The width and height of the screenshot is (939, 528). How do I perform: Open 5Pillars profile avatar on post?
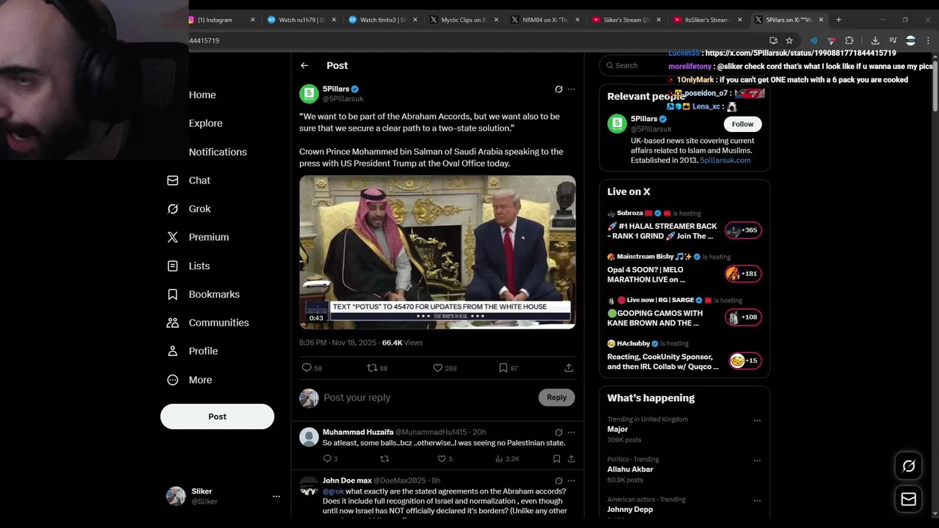pos(309,94)
